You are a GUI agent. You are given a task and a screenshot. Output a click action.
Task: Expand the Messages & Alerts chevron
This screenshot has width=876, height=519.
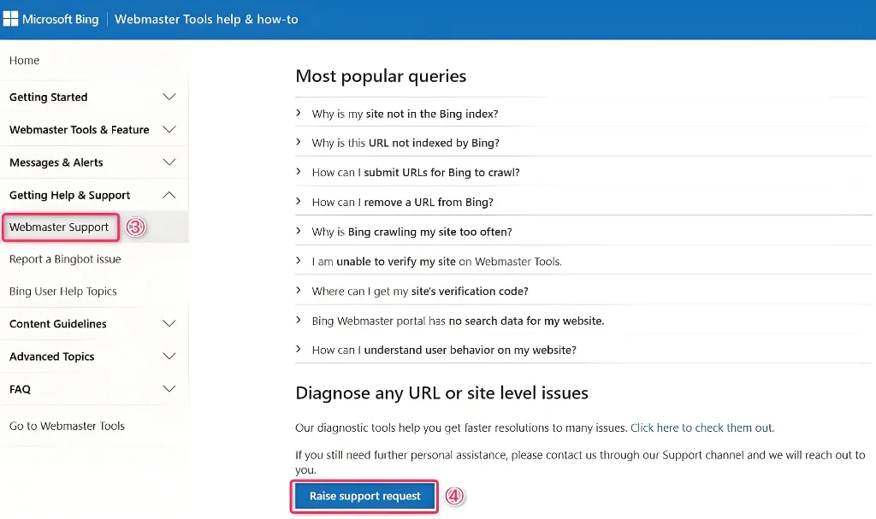coord(169,162)
